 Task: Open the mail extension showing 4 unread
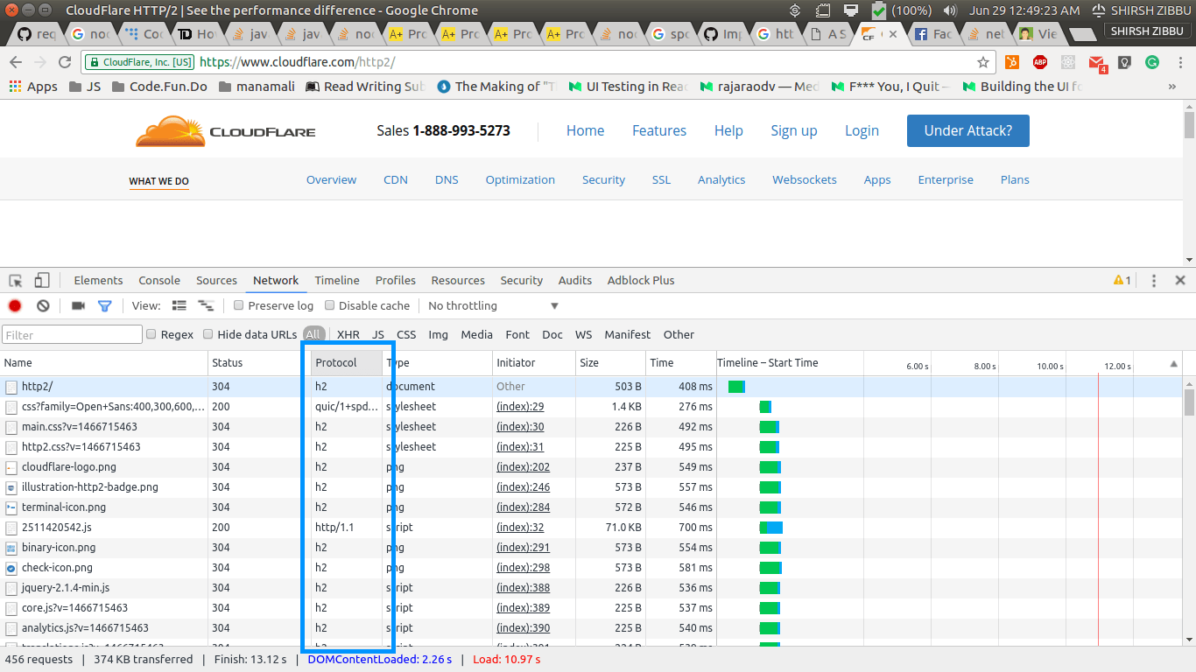pos(1097,63)
